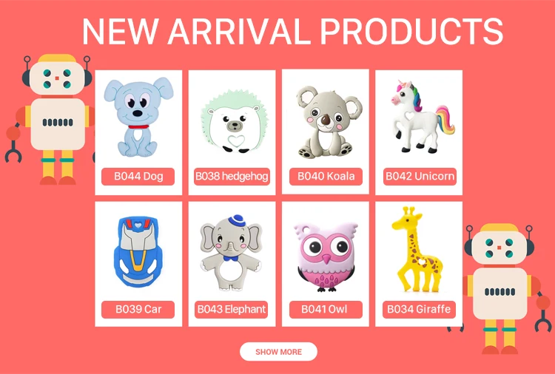
Task: Click the B042 Unicorn label
Action: click(x=420, y=177)
